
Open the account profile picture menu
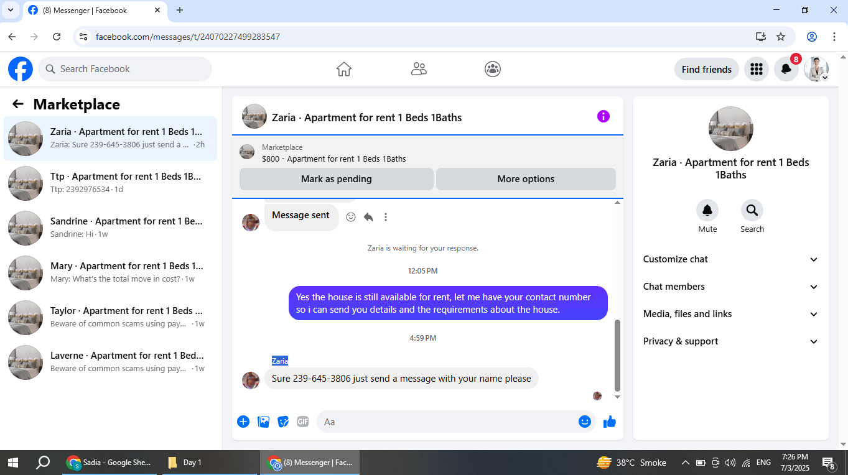coord(816,69)
